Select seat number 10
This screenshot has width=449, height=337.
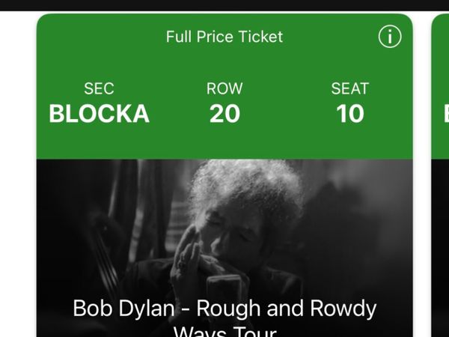pos(349,114)
